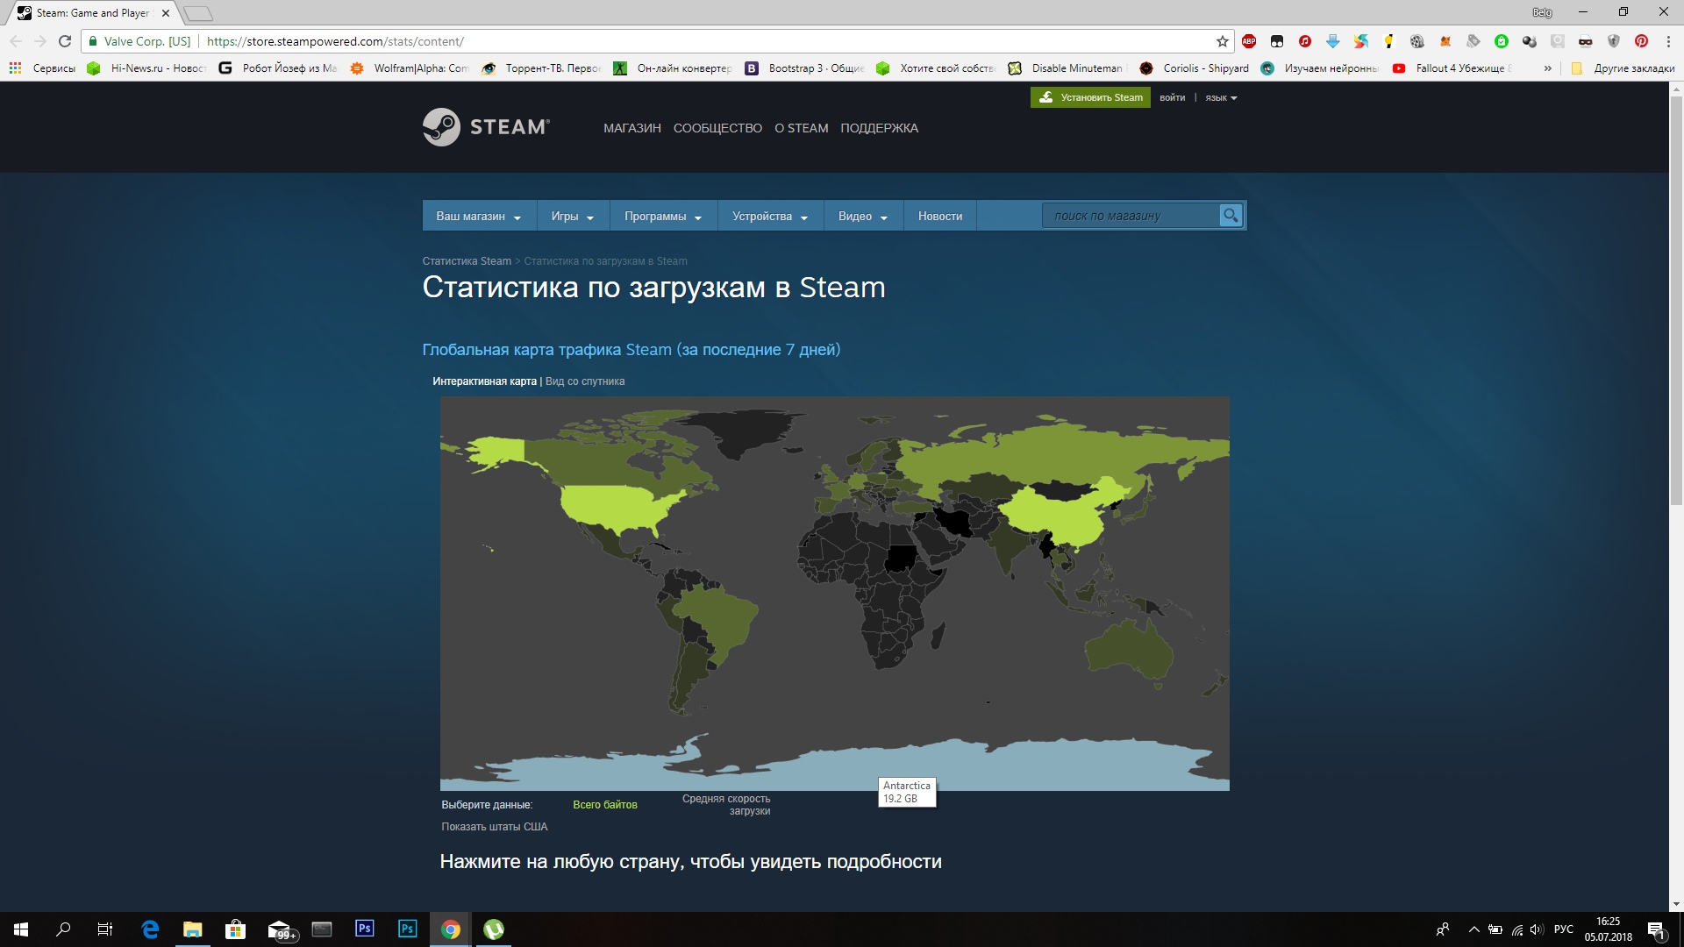
Task: Open 'О STEAM' header item
Action: click(802, 128)
